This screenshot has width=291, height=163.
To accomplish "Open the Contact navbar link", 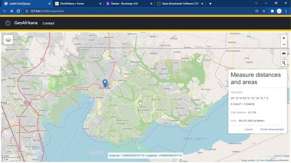I will click(x=49, y=23).
